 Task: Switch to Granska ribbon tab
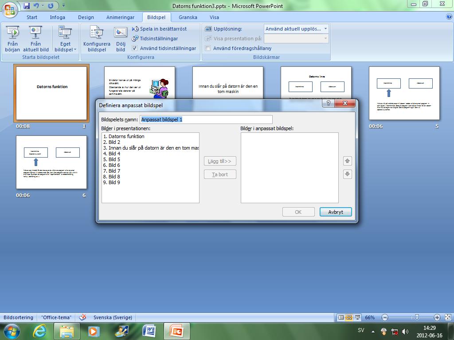click(x=188, y=17)
